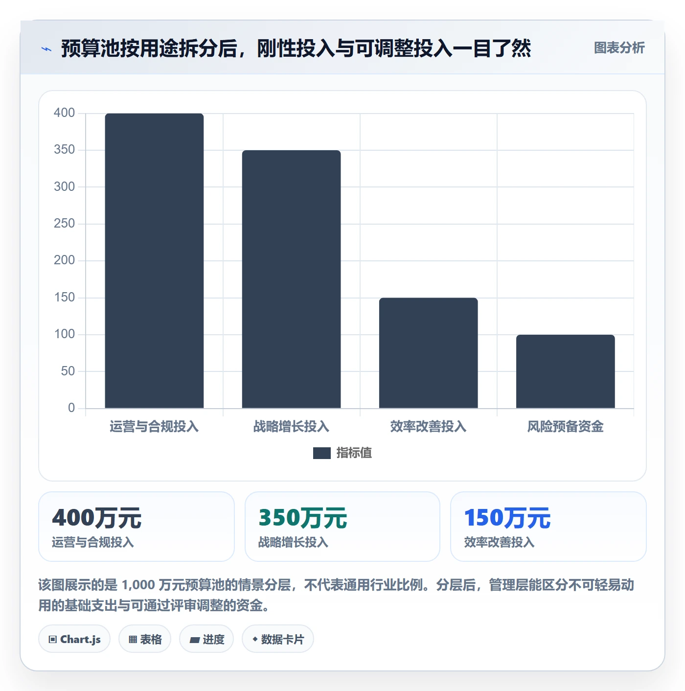This screenshot has width=685, height=691.
Task: Click the square icon in the Chart.js chip
Action: coord(53,640)
